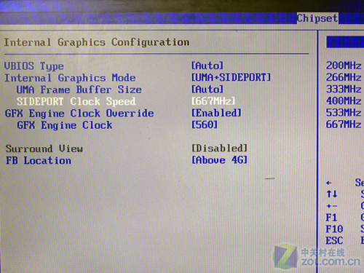Select Internal Graphics Mode setting

pyautogui.click(x=70, y=78)
